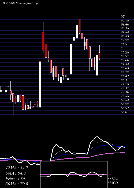Select the 91.84 price axis label
Screen dimensions: 134x188
click(x=125, y=32)
